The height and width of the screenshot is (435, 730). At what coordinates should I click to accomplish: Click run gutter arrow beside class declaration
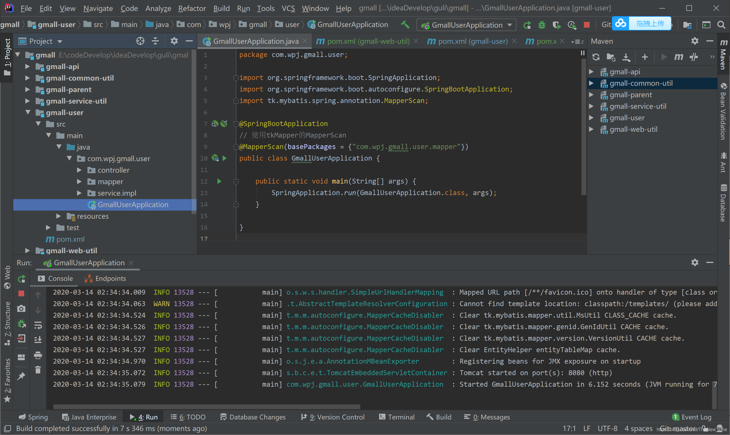pos(224,158)
